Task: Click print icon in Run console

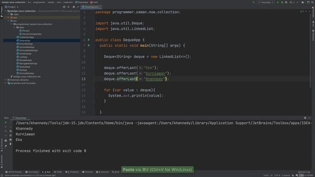Action: tap(10, 140)
